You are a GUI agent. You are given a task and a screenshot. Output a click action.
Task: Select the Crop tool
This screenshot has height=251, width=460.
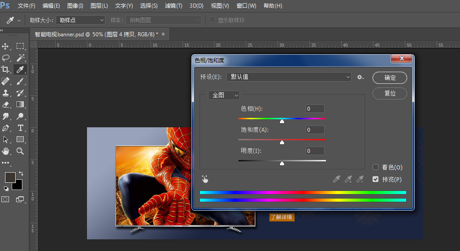[x=5, y=69]
